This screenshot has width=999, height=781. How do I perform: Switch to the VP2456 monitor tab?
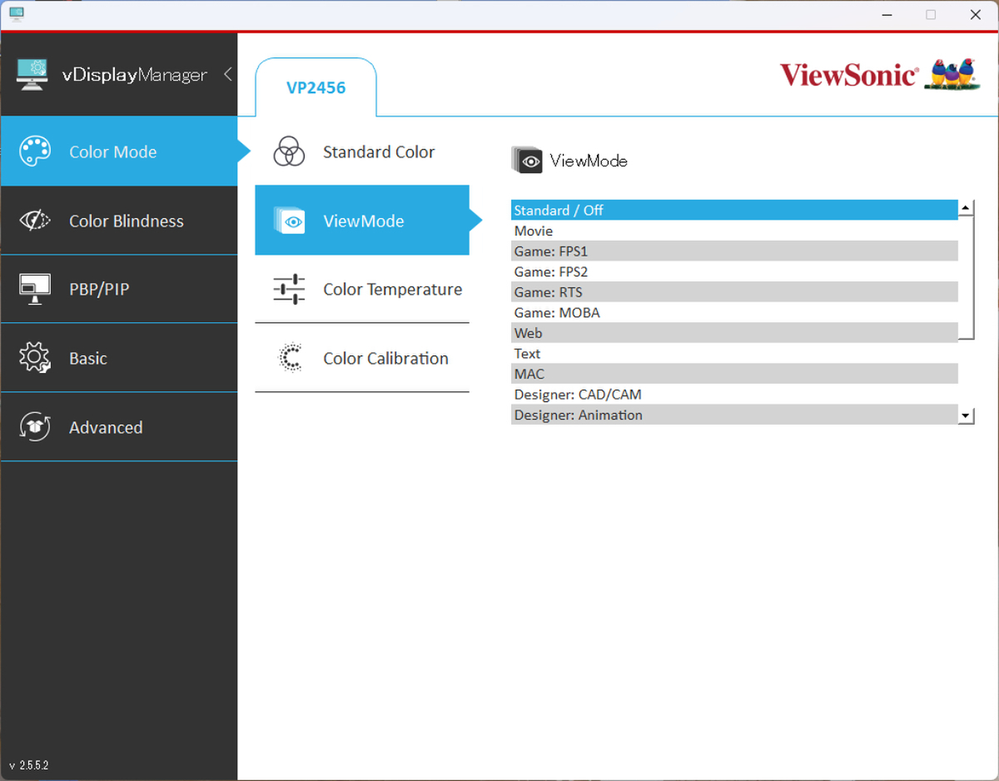point(316,87)
